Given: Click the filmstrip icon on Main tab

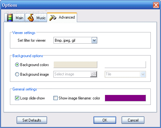Looking at the screenshot, I should 10,18.
